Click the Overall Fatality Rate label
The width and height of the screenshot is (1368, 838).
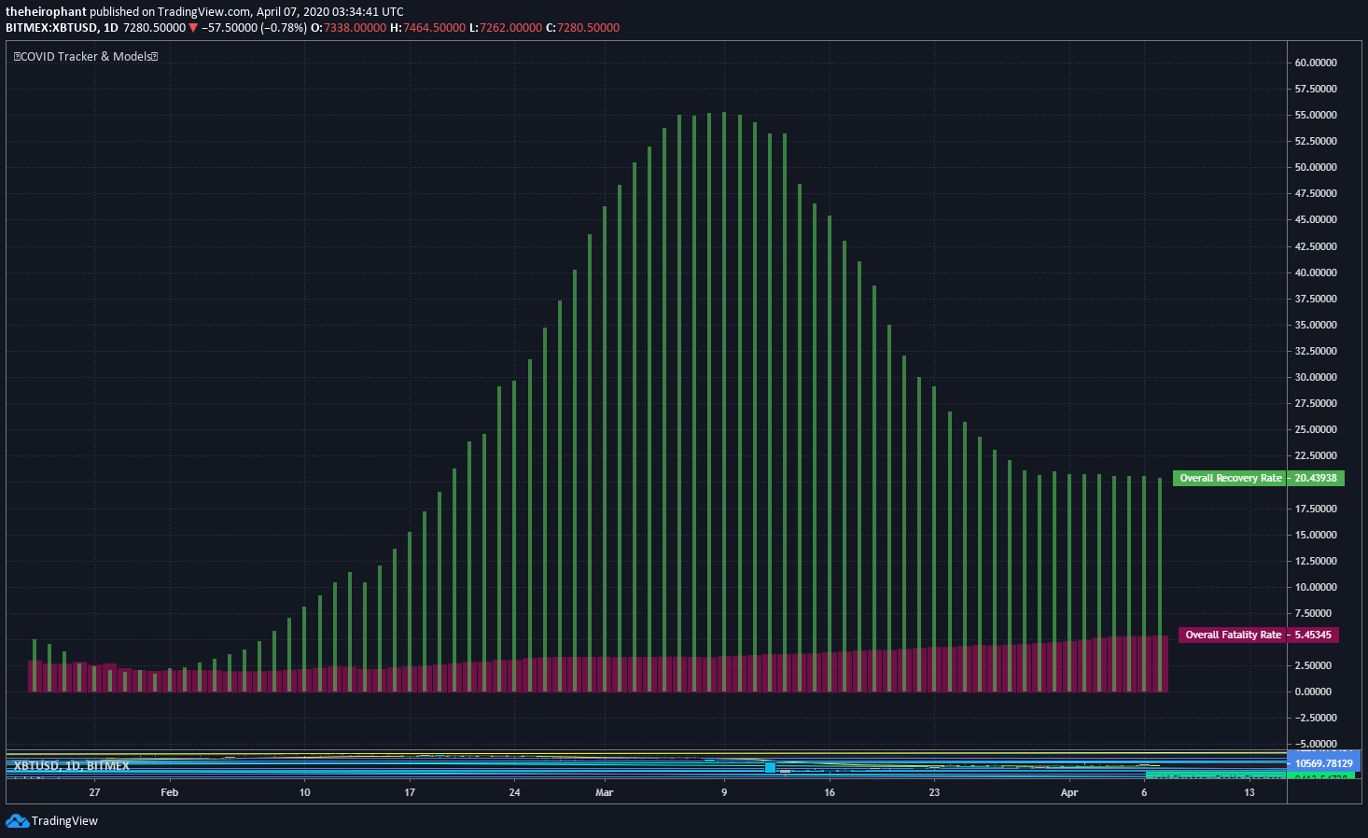[x=1233, y=635]
